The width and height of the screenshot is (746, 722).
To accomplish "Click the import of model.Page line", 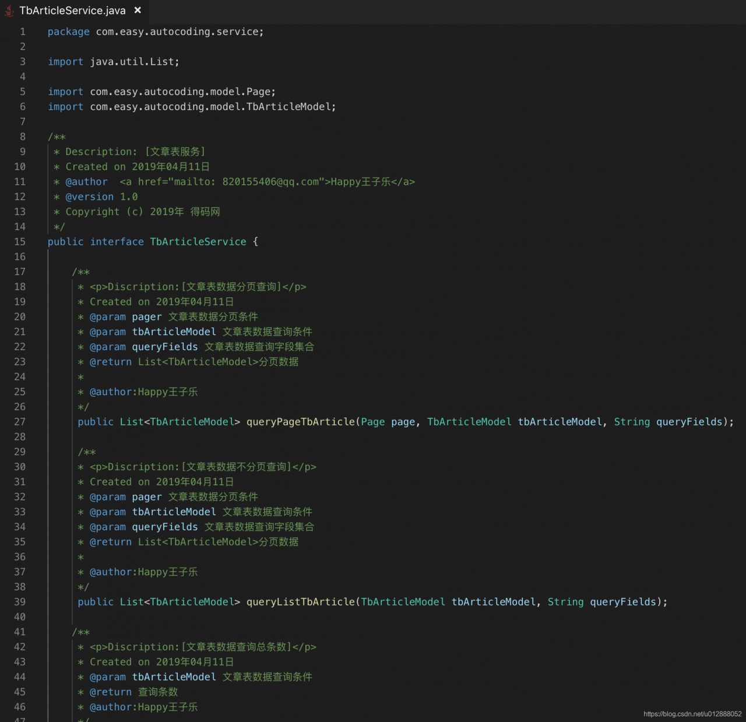I will coord(162,92).
